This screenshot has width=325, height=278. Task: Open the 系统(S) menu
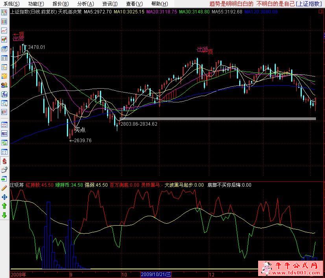12,4
